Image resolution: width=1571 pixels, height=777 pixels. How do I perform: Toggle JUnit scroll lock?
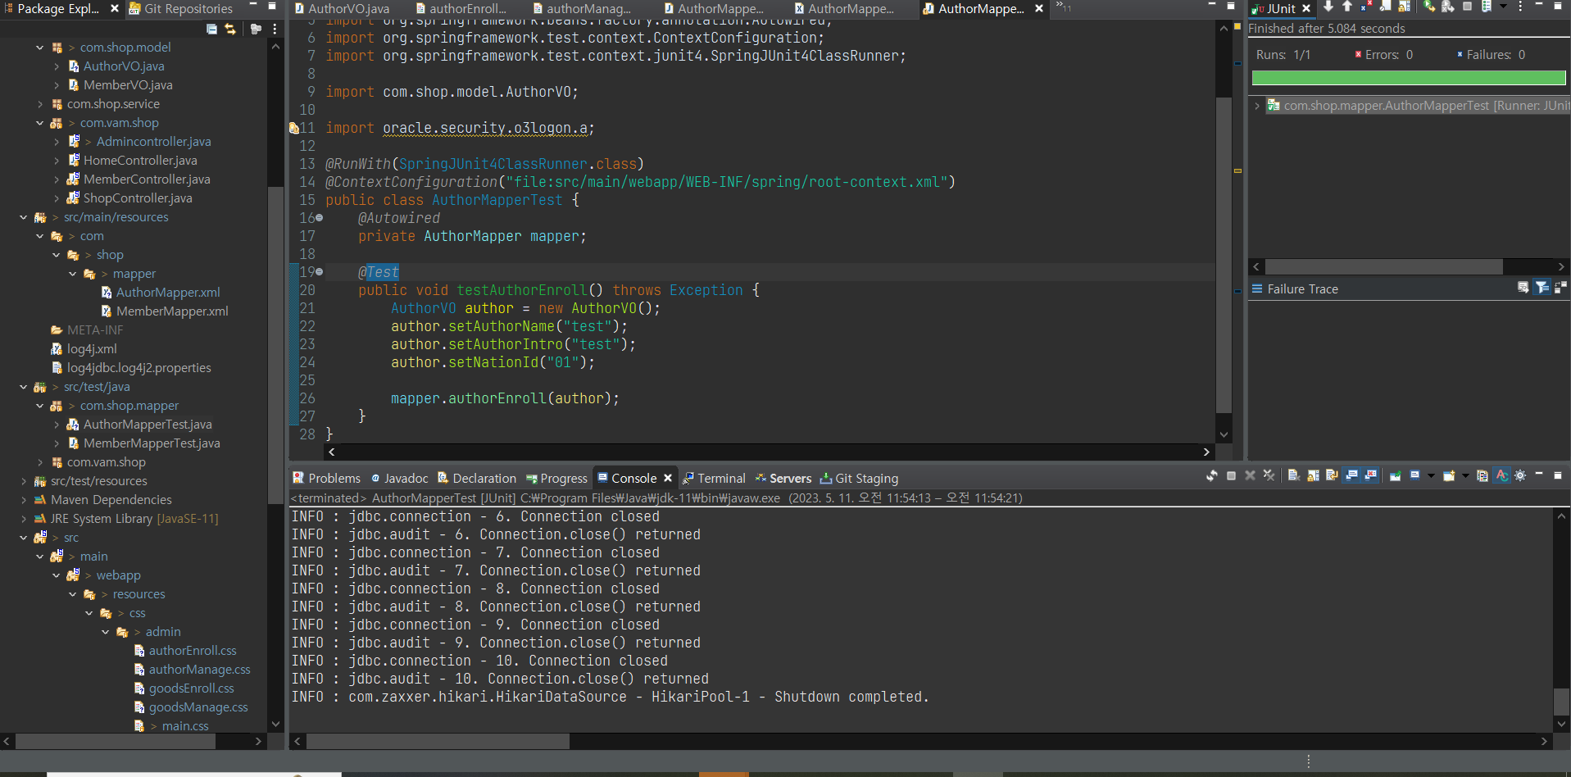(1404, 7)
